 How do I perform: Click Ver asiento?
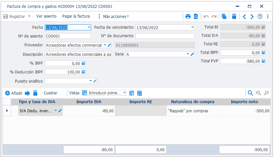pos(46,16)
